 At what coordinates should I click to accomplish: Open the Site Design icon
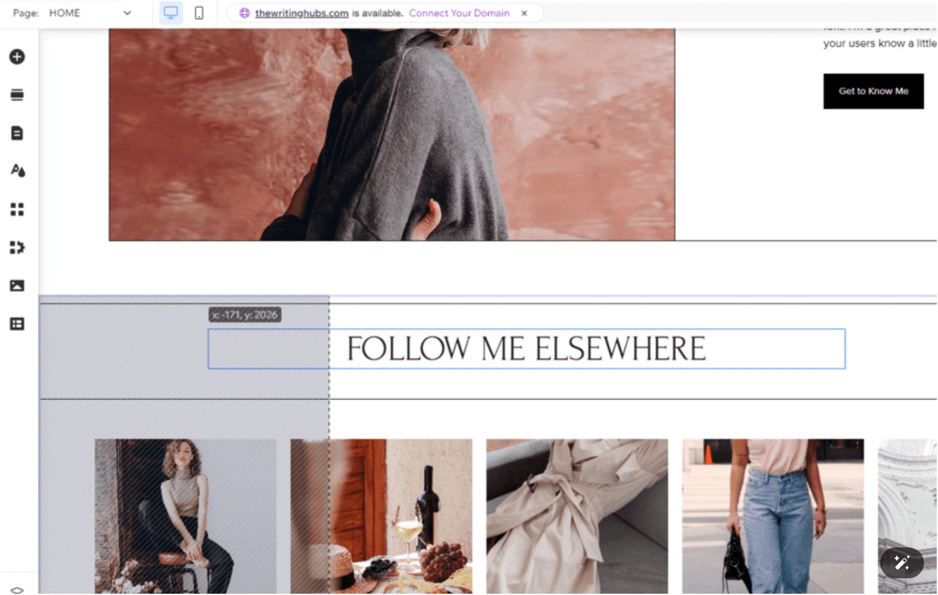(17, 170)
